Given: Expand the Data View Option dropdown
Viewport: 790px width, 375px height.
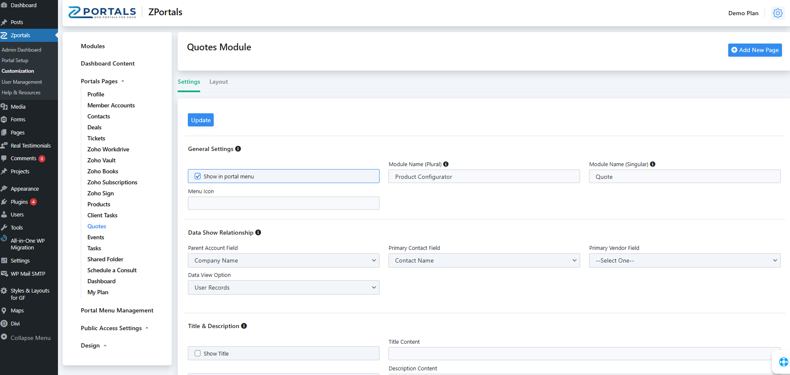Looking at the screenshot, I should pyautogui.click(x=284, y=287).
